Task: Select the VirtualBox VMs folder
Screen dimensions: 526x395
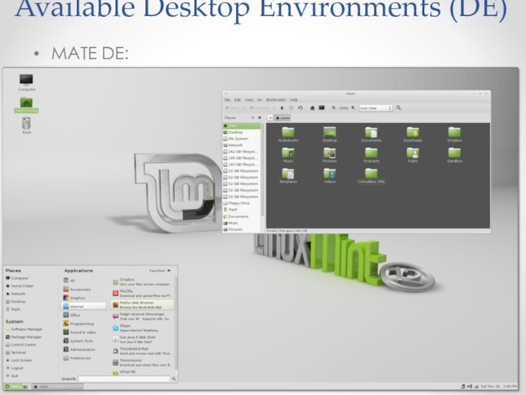Action: coord(371,176)
